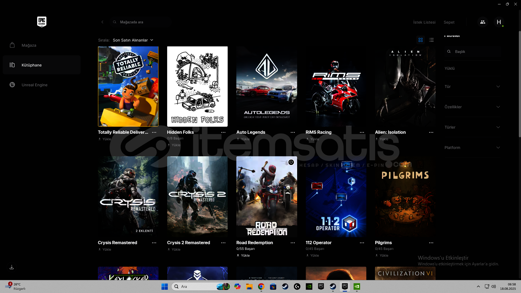
Task: Toggle favorite heart on Road Redemption
Action: click(x=291, y=162)
